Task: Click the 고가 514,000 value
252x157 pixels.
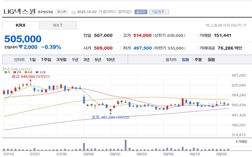Action: [142, 35]
